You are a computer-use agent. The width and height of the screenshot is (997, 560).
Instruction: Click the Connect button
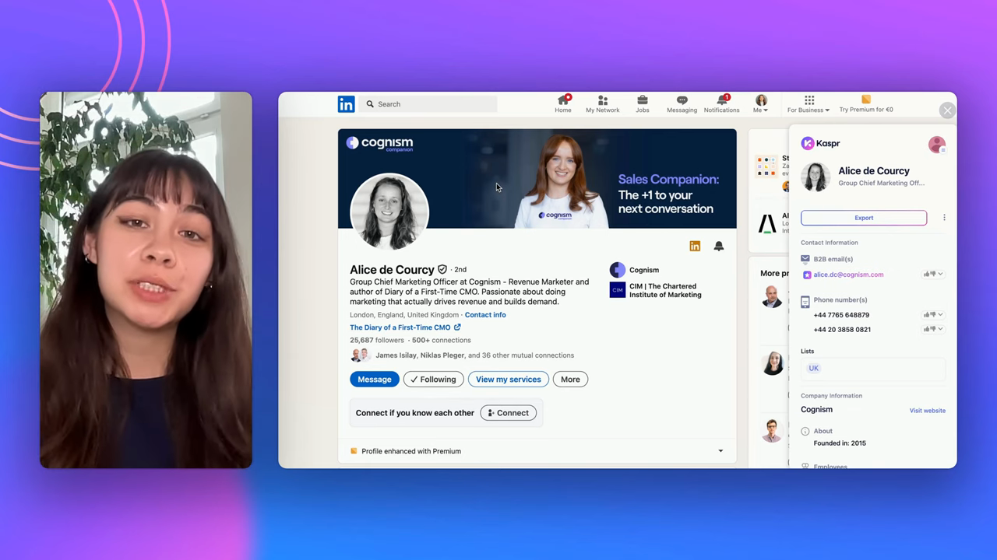pos(509,413)
